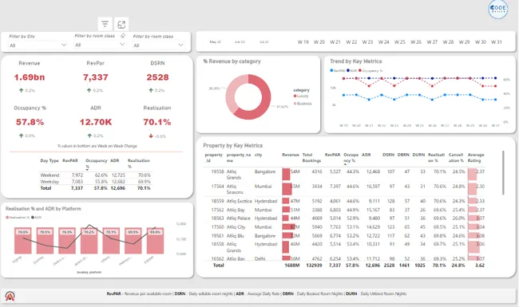Sort by the Day Type column header
The height and width of the screenshot is (307, 519).
click(x=50, y=160)
